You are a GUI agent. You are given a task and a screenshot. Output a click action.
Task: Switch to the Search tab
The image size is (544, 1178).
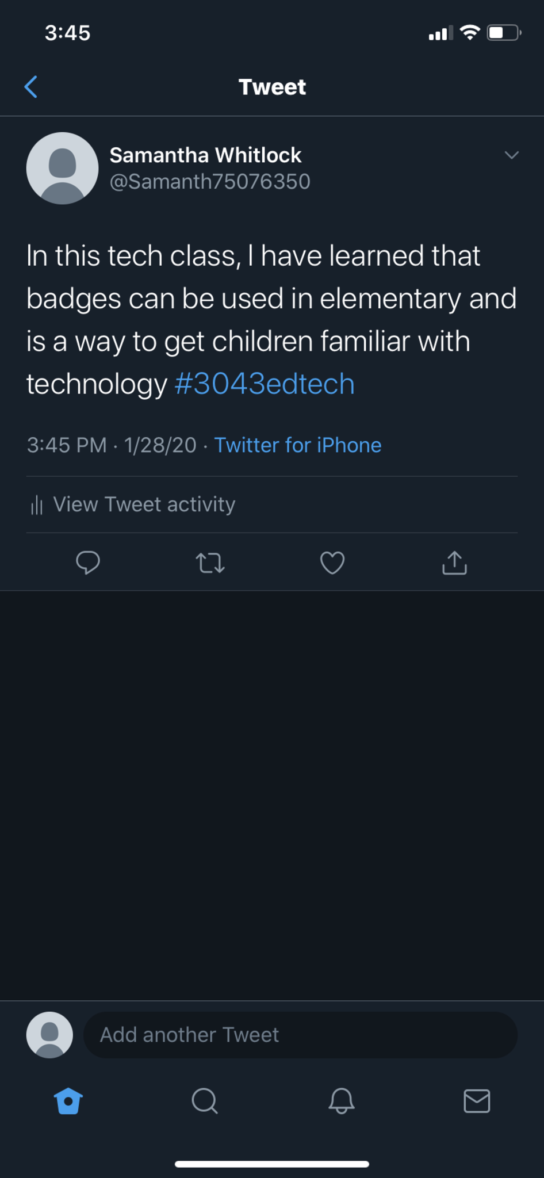204,1101
